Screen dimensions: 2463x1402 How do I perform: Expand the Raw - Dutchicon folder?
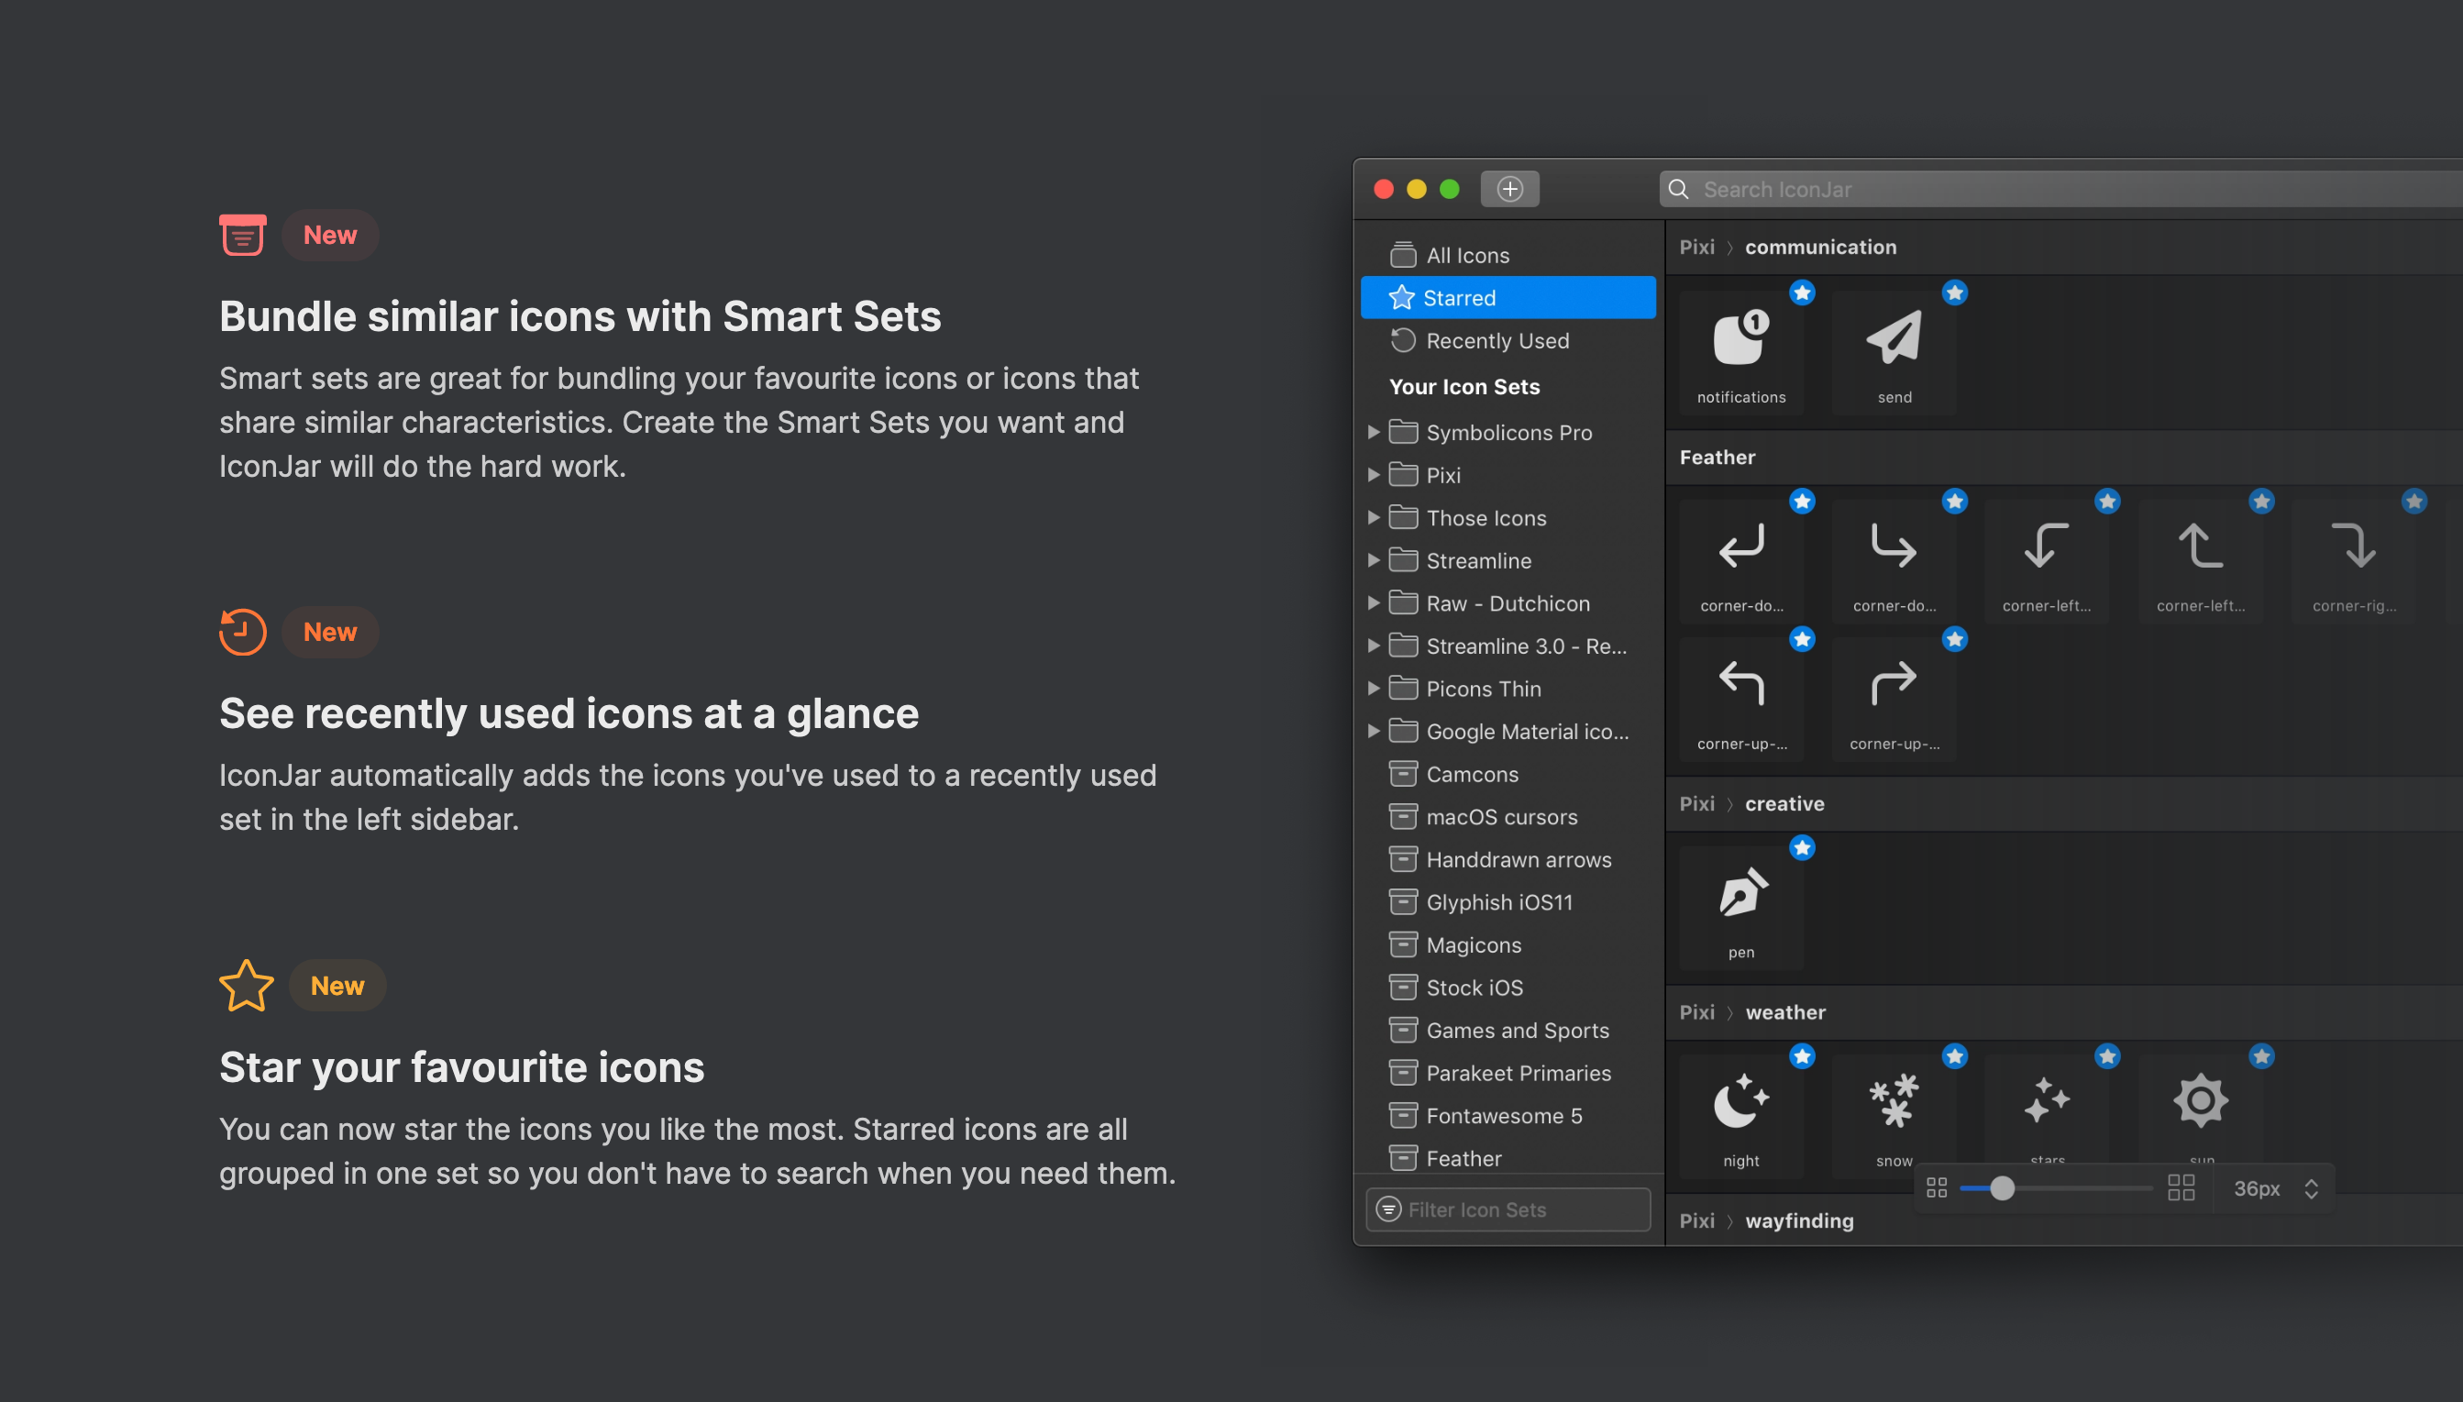(1374, 602)
